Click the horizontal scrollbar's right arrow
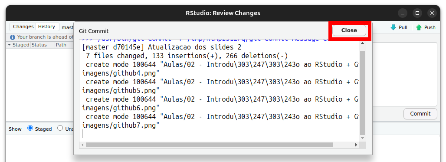Image resolution: width=446 pixels, height=162 pixels. 356,145
